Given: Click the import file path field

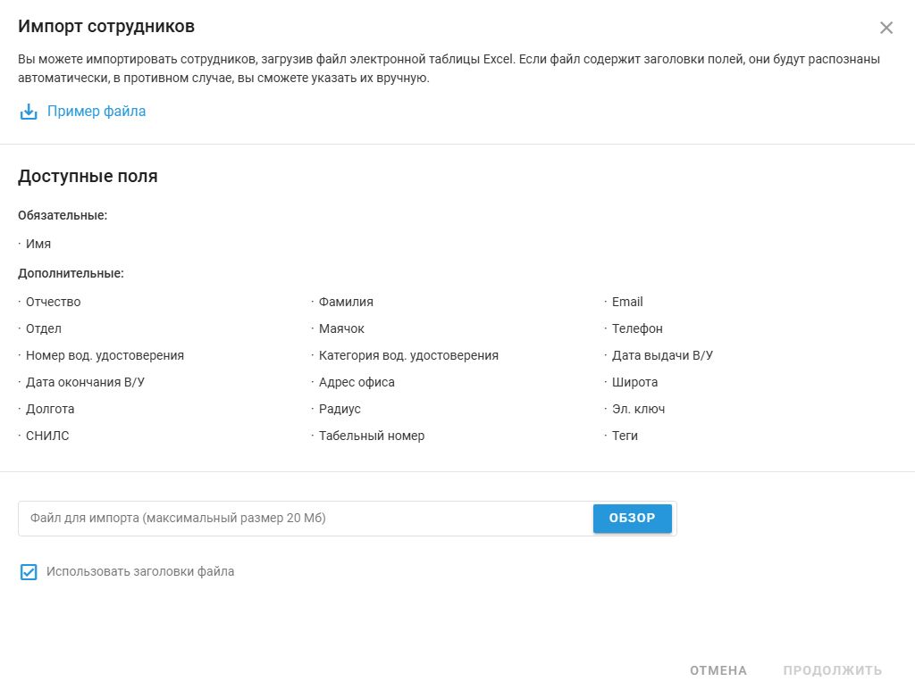Looking at the screenshot, I should pyautogui.click(x=304, y=519).
